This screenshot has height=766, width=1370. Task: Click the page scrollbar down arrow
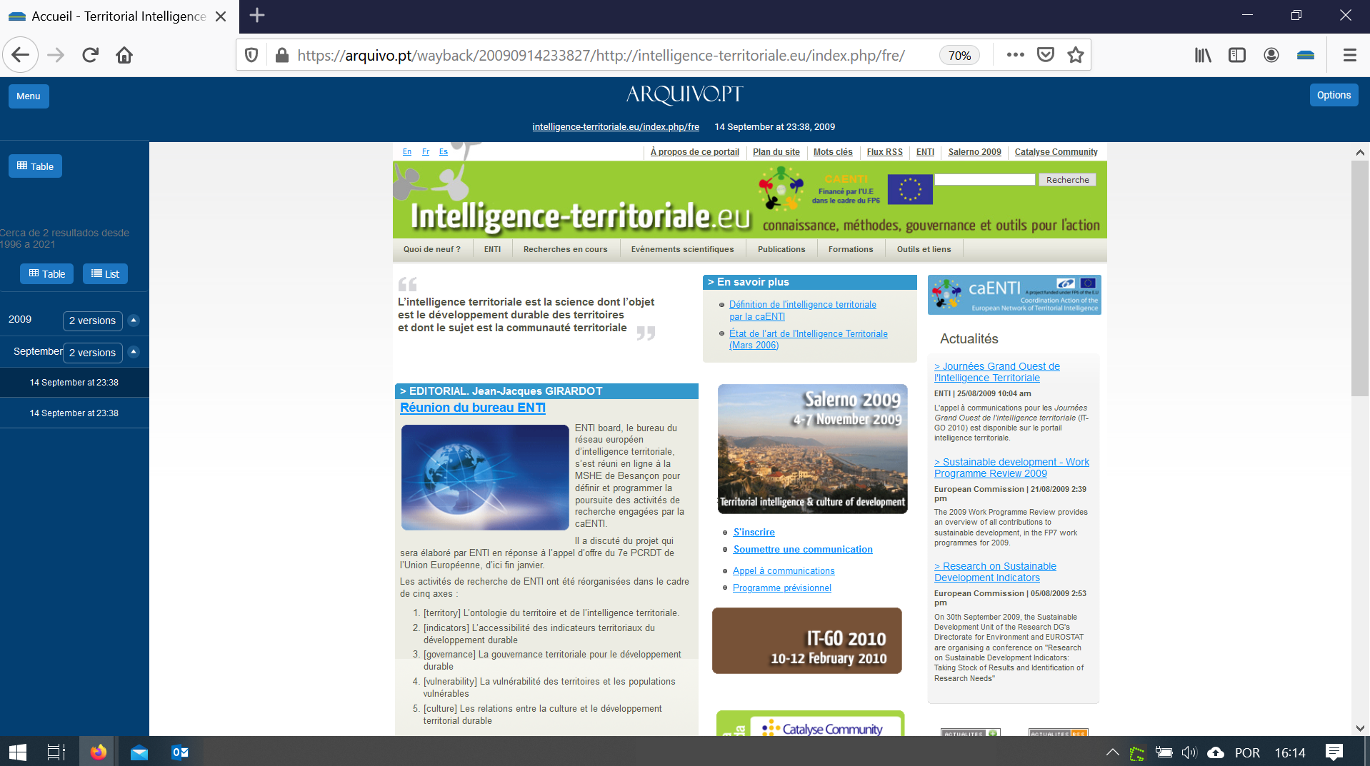(x=1360, y=728)
